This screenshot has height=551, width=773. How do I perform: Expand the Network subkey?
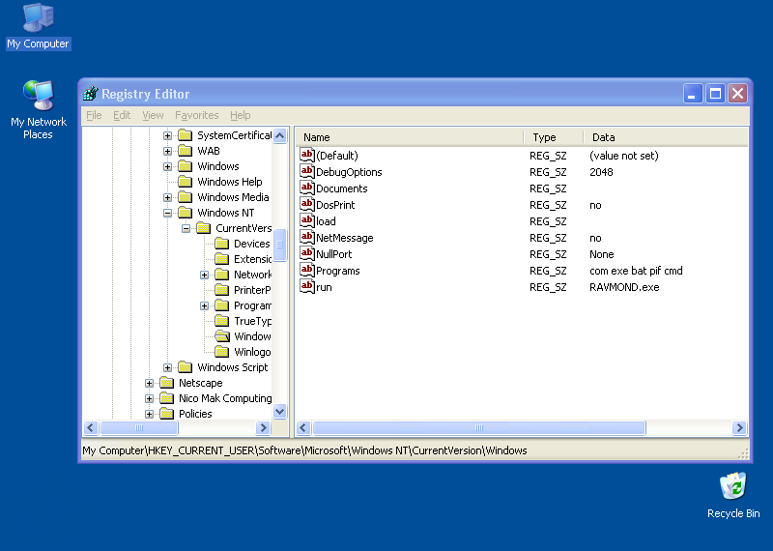(x=204, y=275)
